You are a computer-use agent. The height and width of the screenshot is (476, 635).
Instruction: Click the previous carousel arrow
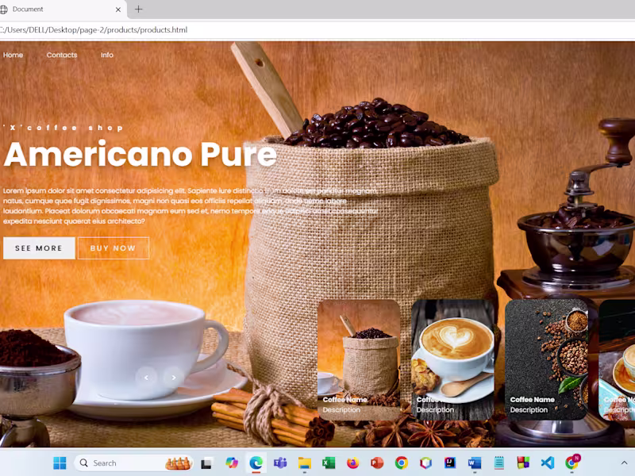(147, 377)
